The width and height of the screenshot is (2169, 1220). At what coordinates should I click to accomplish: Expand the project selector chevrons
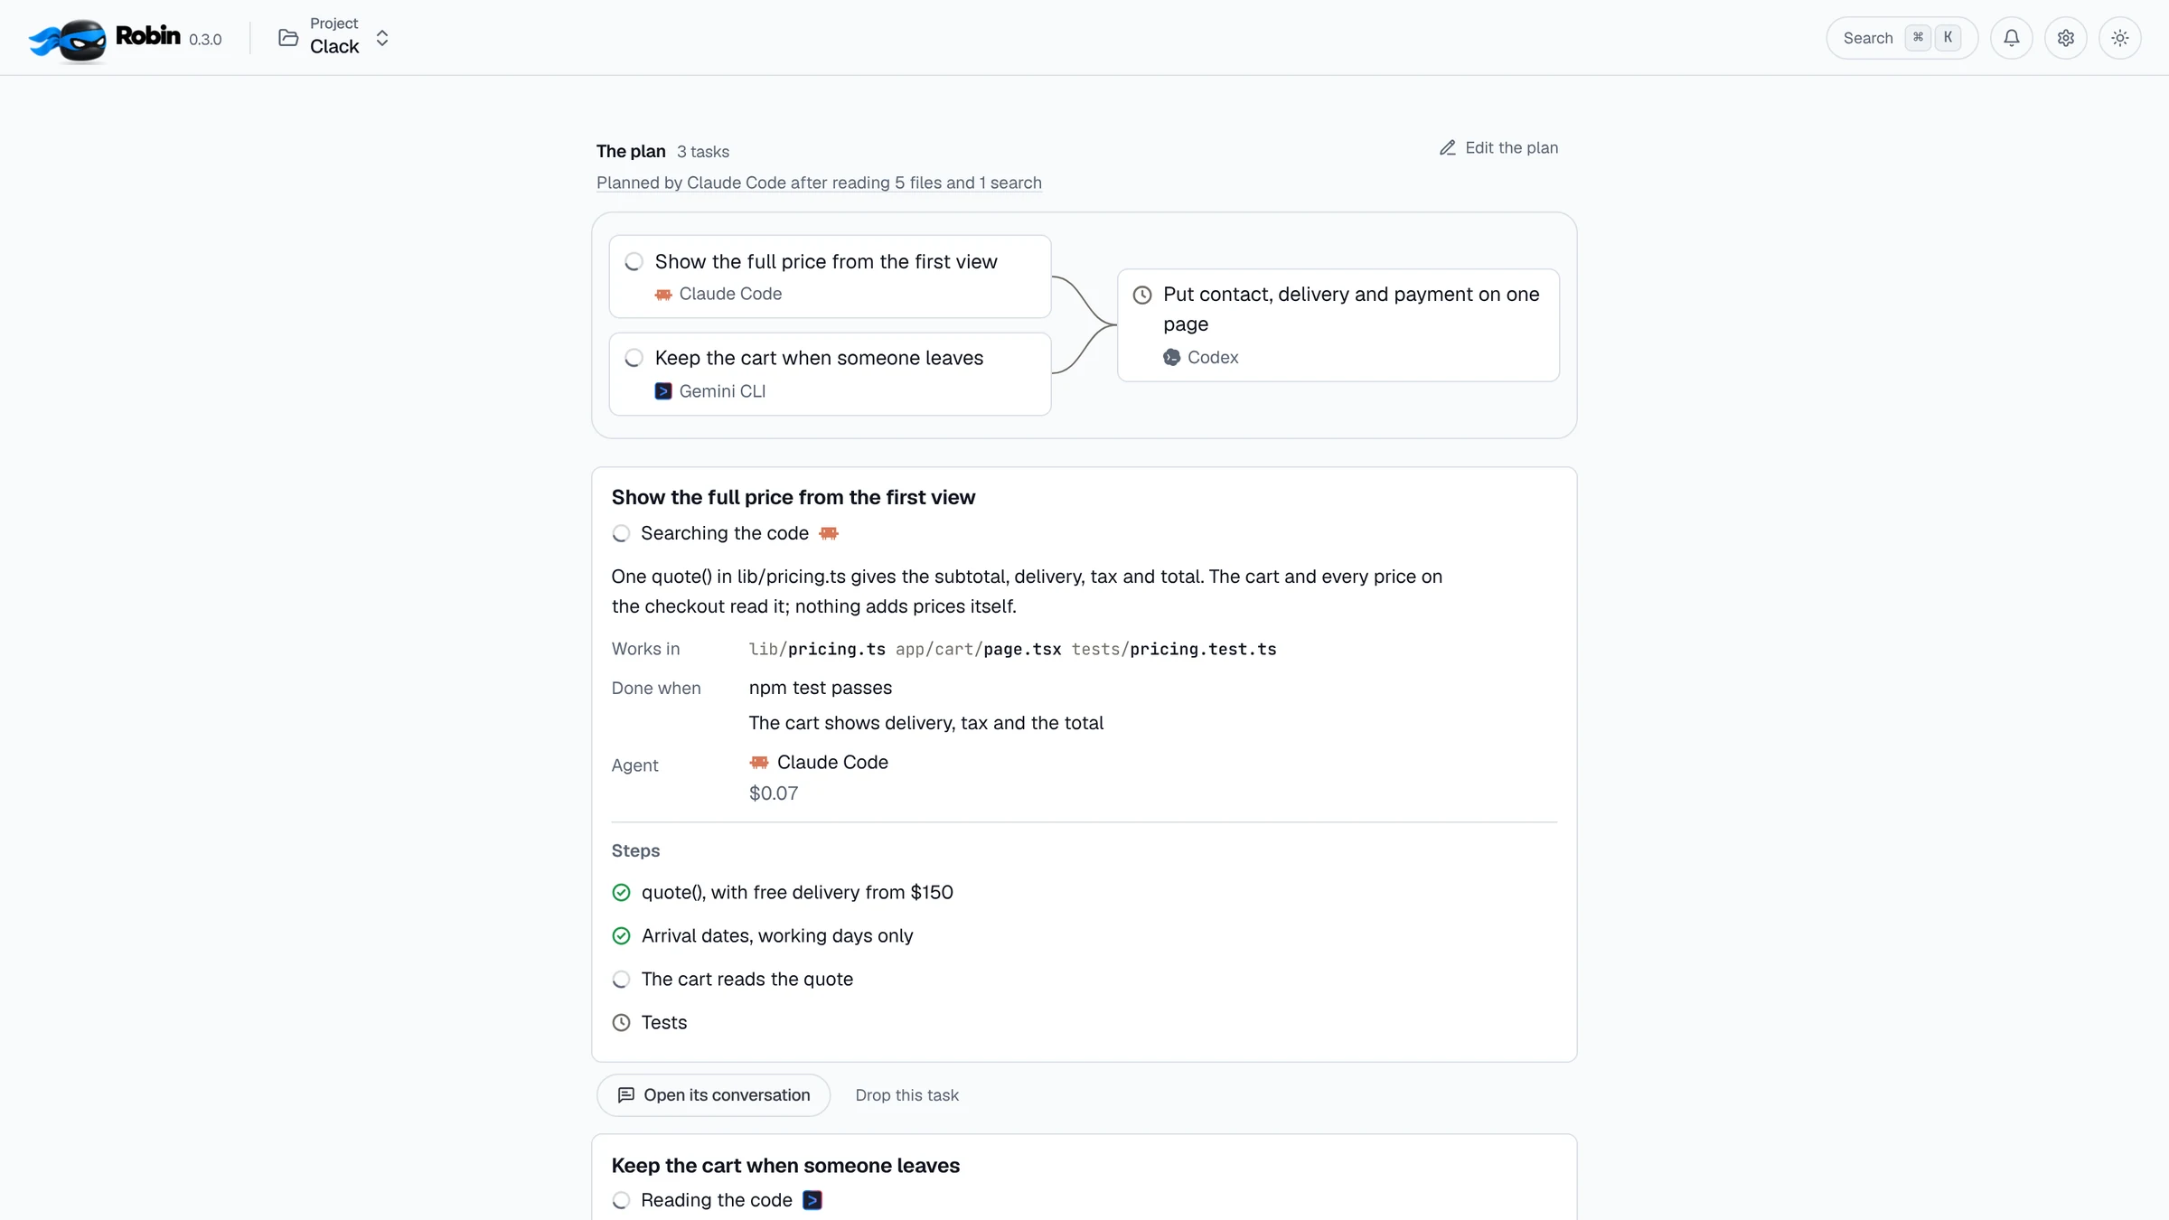tap(382, 38)
